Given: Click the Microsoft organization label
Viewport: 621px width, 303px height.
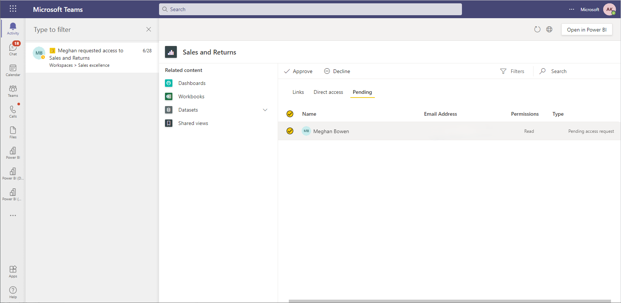Looking at the screenshot, I should (x=590, y=9).
